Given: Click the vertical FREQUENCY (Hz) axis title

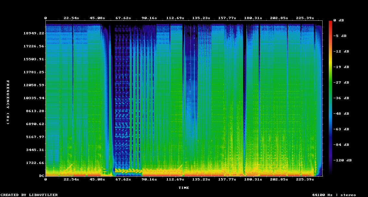Looking at the screenshot, I should [8, 102].
